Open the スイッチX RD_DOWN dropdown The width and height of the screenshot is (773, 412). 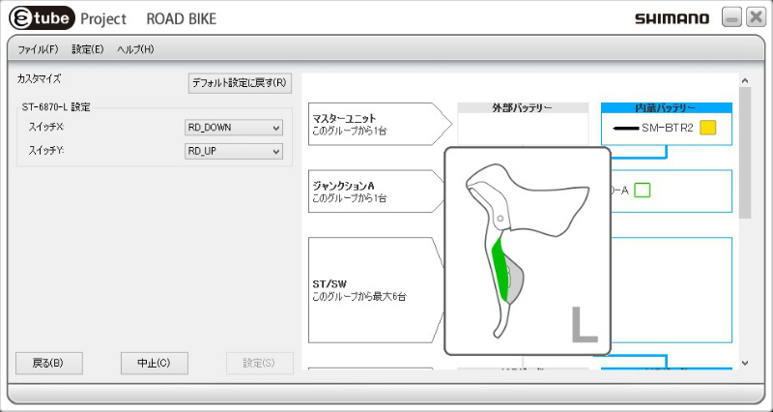pyautogui.click(x=234, y=128)
